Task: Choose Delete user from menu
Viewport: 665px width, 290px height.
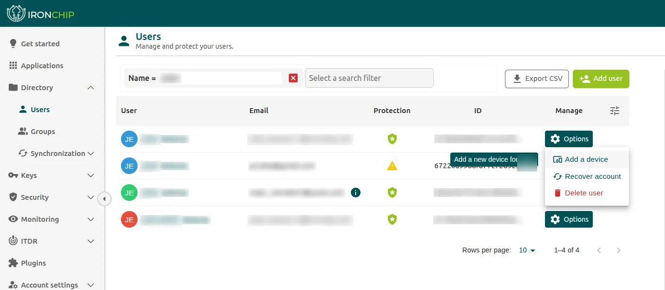Action: point(587,193)
